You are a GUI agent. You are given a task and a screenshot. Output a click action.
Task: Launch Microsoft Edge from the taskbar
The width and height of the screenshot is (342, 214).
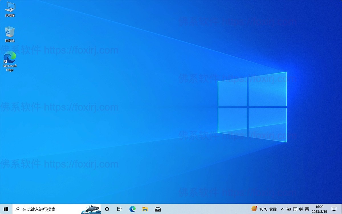(x=132, y=209)
